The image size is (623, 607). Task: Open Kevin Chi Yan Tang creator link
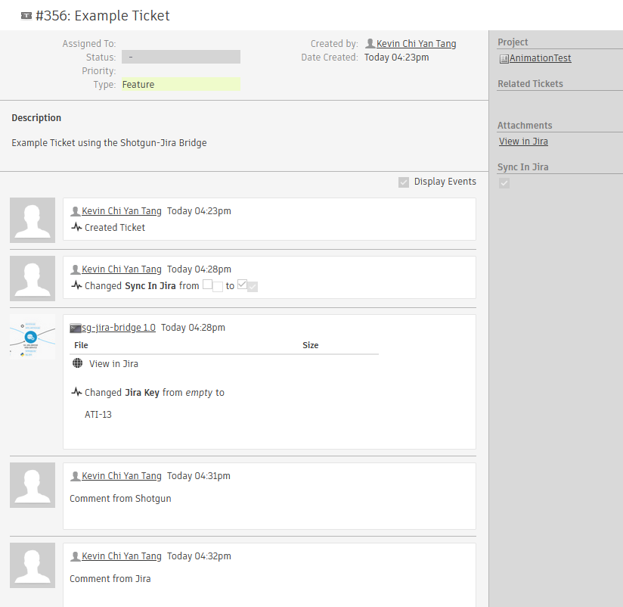(416, 44)
